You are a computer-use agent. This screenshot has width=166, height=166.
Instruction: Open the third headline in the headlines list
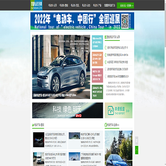click(x=118, y=62)
